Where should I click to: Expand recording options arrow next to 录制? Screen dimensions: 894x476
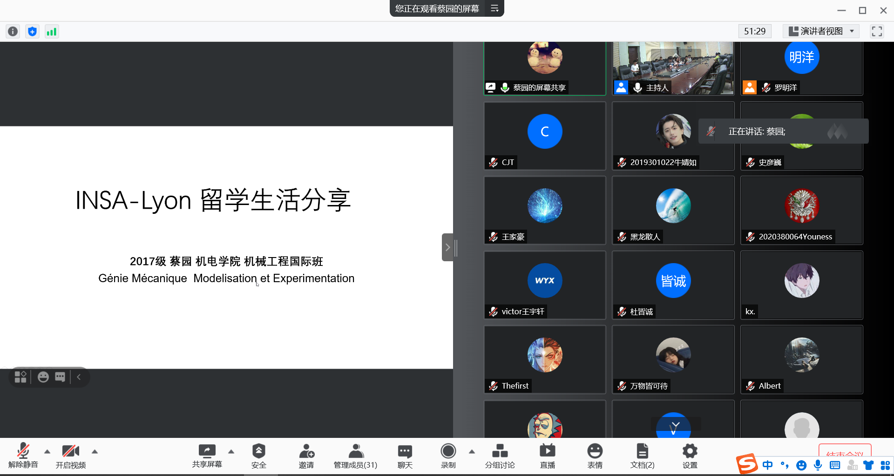tap(472, 451)
